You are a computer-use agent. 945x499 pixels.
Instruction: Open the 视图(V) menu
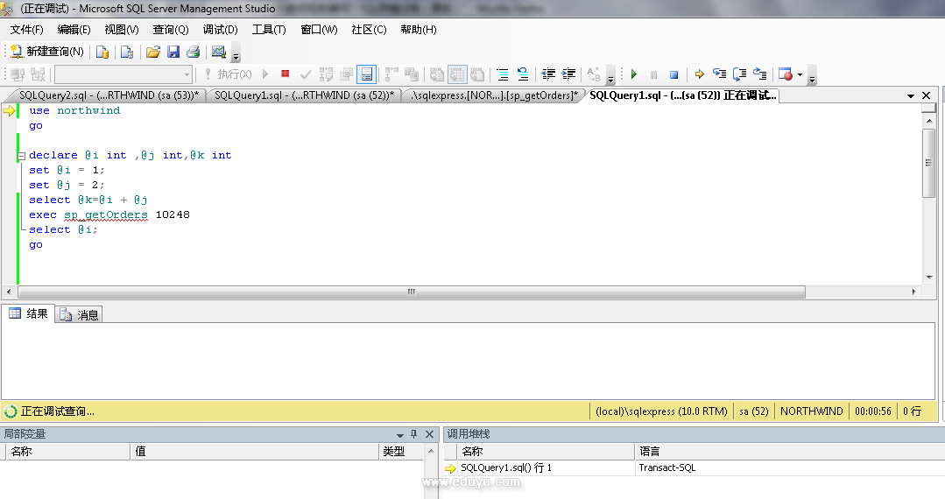122,30
